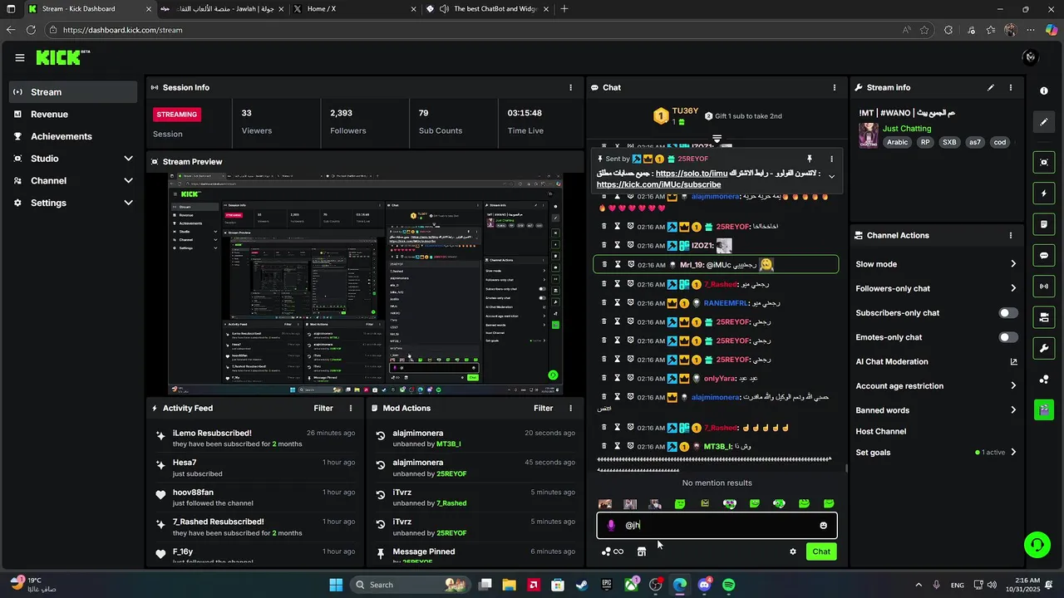The image size is (1064, 598).
Task: Open Spotify from the taskbar
Action: coord(729,585)
